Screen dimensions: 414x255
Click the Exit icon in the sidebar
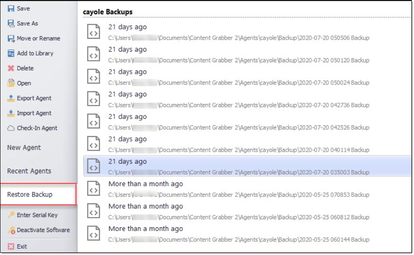(11, 246)
